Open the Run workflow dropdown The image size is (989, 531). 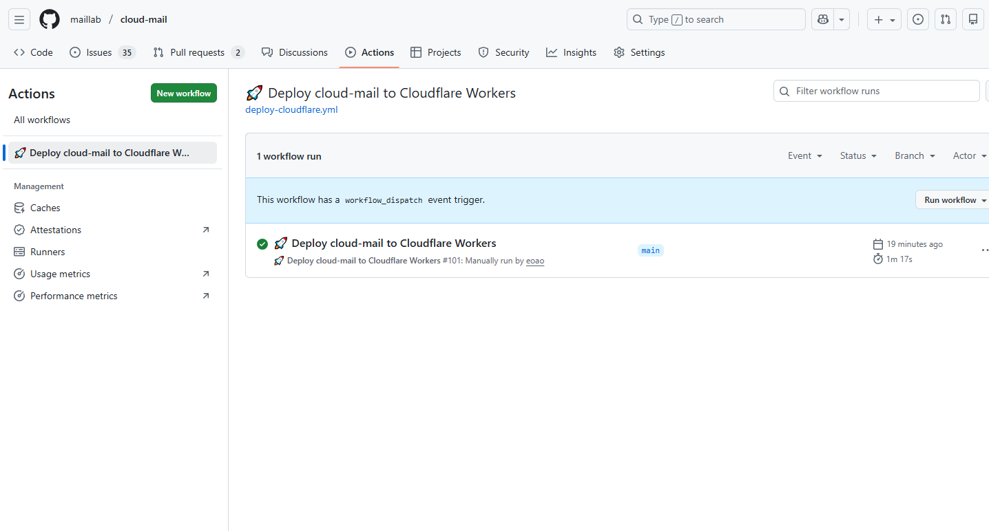pyautogui.click(x=954, y=200)
